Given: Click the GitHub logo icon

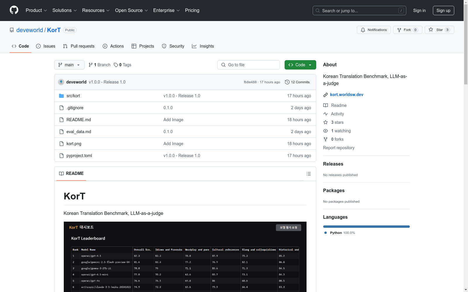Looking at the screenshot, I should 14,10.
